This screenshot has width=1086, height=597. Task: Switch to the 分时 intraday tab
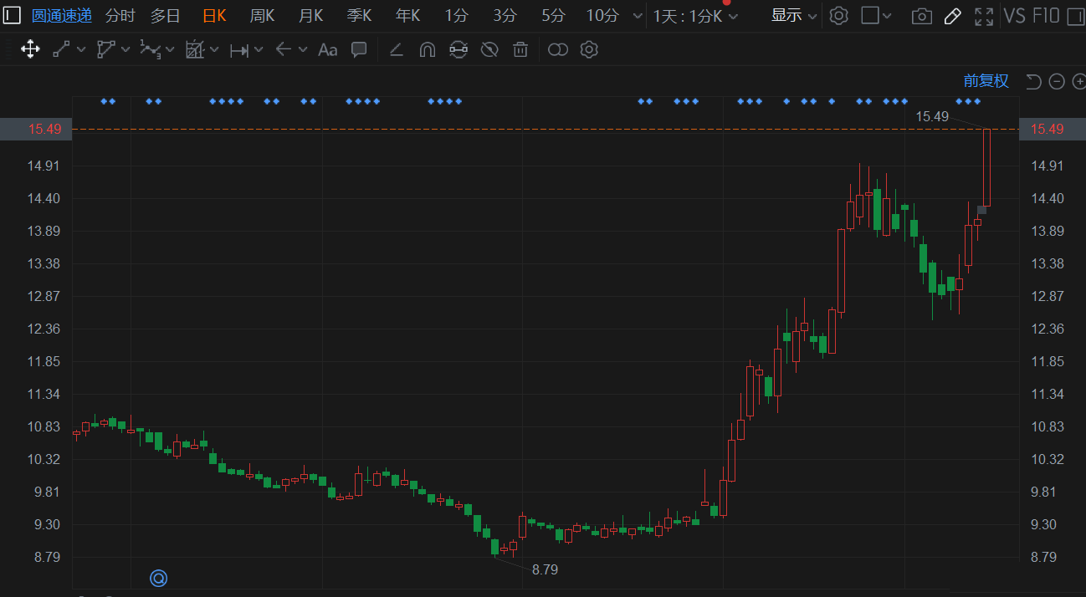pos(120,16)
